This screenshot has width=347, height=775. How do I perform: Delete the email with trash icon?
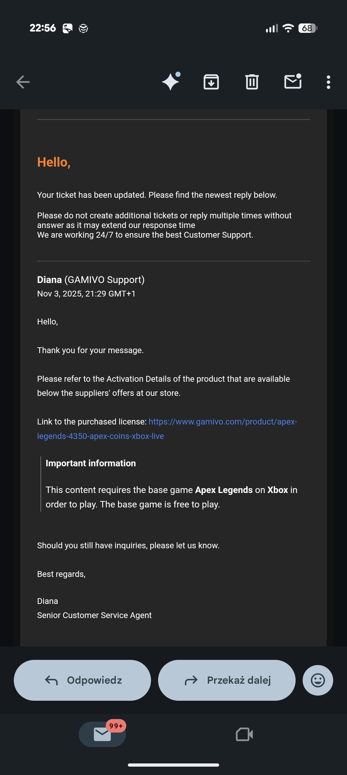(252, 82)
